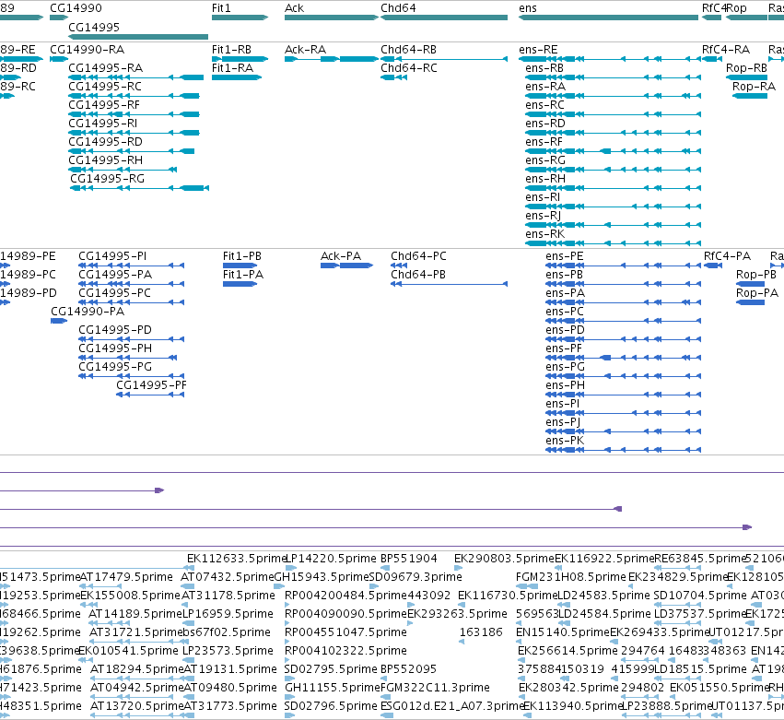This screenshot has height=720, width=784.
Task: Open EST 163186
Action: [x=481, y=632]
